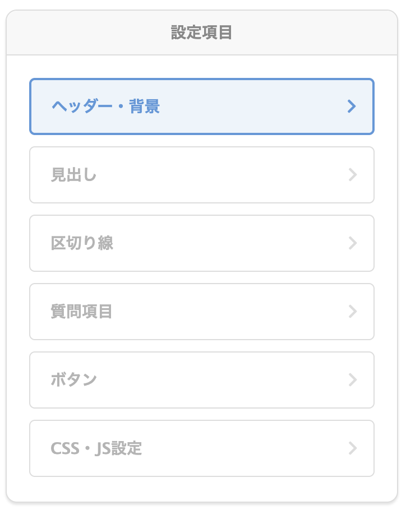Click the chevron arrow beside 質問項目

coord(353,311)
